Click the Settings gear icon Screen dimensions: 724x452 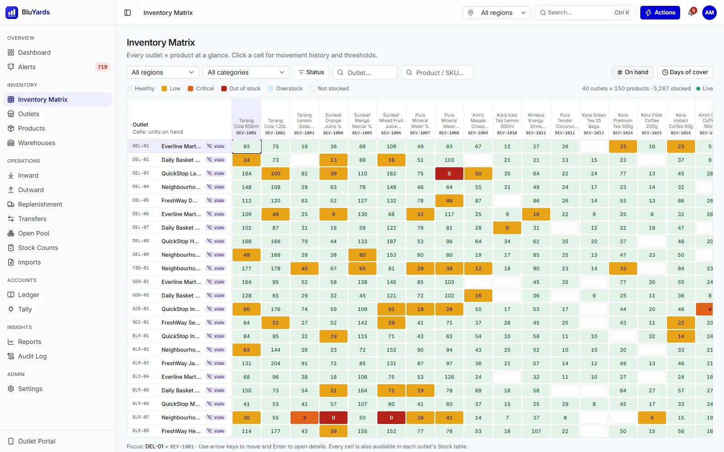pyautogui.click(x=11, y=389)
